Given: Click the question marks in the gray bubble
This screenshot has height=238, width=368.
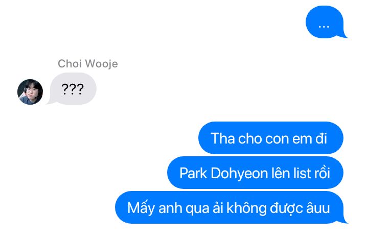Looking at the screenshot, I should (73, 89).
